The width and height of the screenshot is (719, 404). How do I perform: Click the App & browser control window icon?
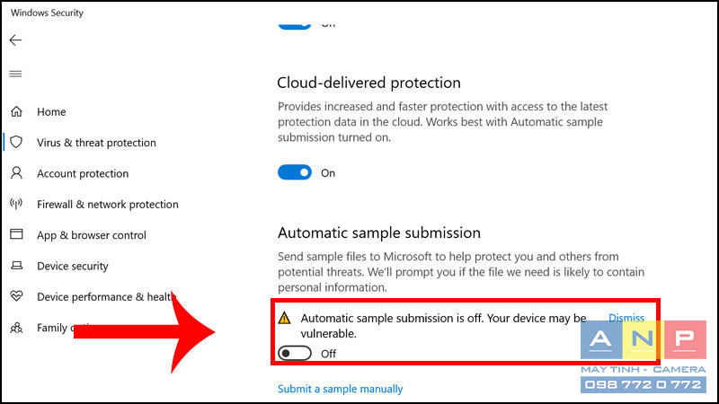pyautogui.click(x=16, y=234)
